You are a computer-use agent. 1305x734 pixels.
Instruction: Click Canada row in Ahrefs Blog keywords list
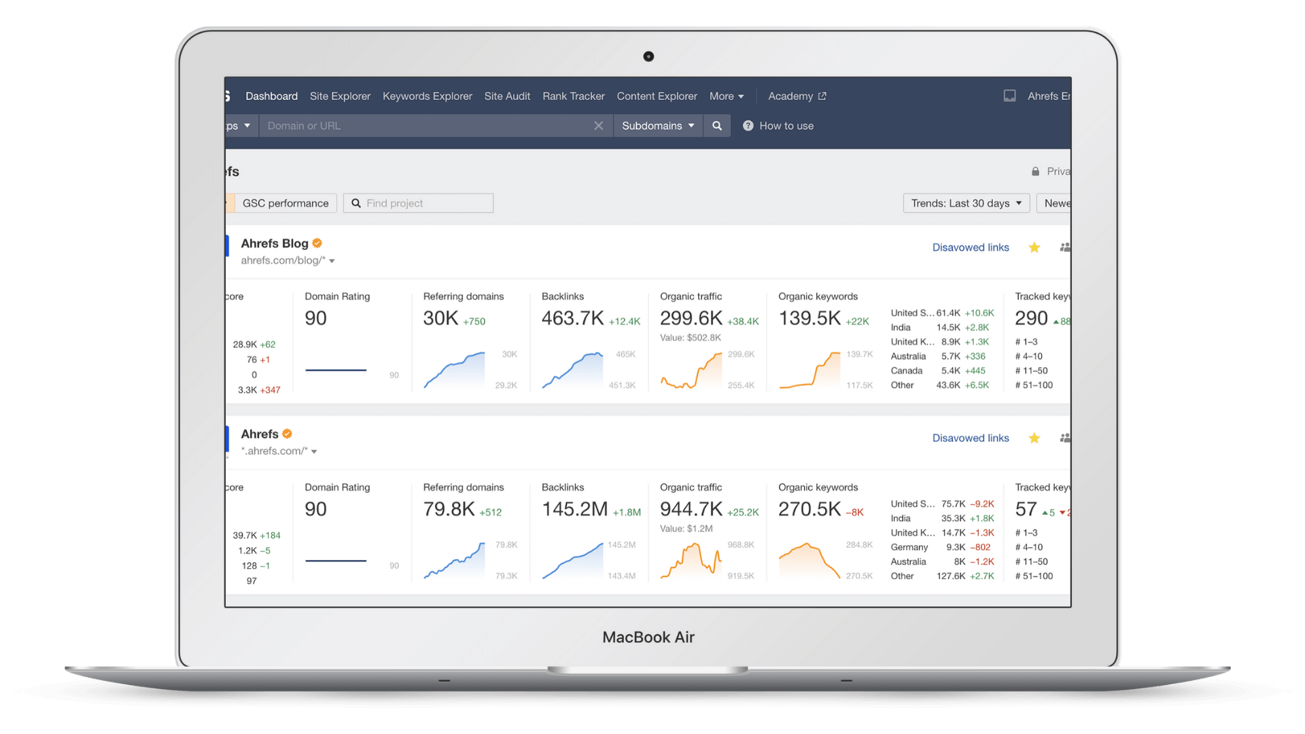(942, 370)
